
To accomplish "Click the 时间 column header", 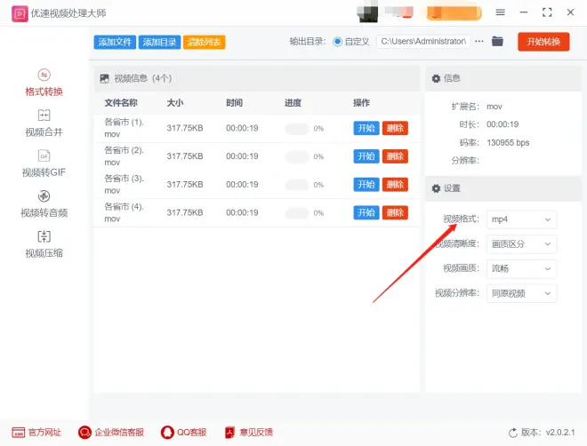I will coord(234,103).
